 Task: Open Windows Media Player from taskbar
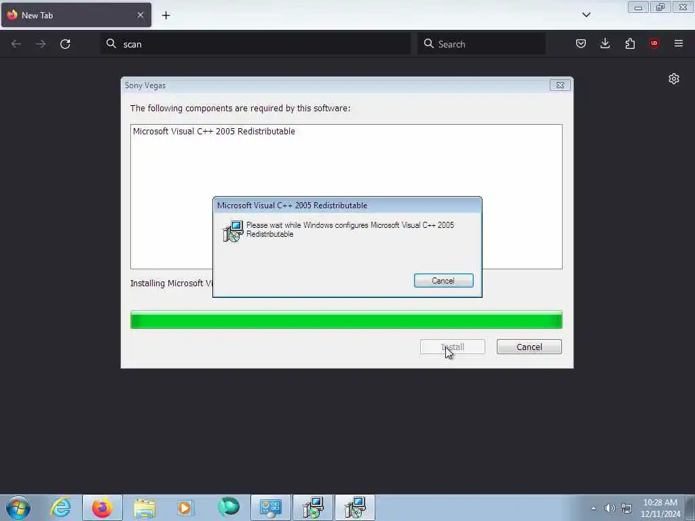[x=185, y=507]
